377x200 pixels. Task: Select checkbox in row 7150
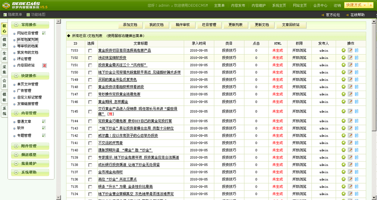click(x=90, y=73)
